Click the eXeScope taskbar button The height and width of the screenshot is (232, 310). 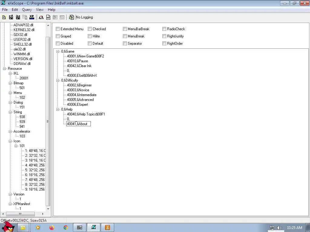94,228
